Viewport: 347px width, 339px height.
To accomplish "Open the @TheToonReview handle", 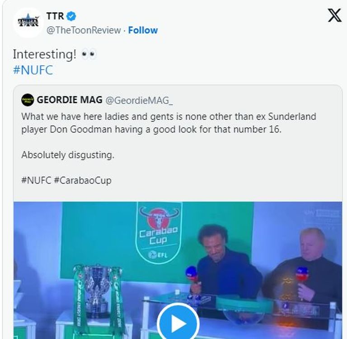I will [83, 30].
